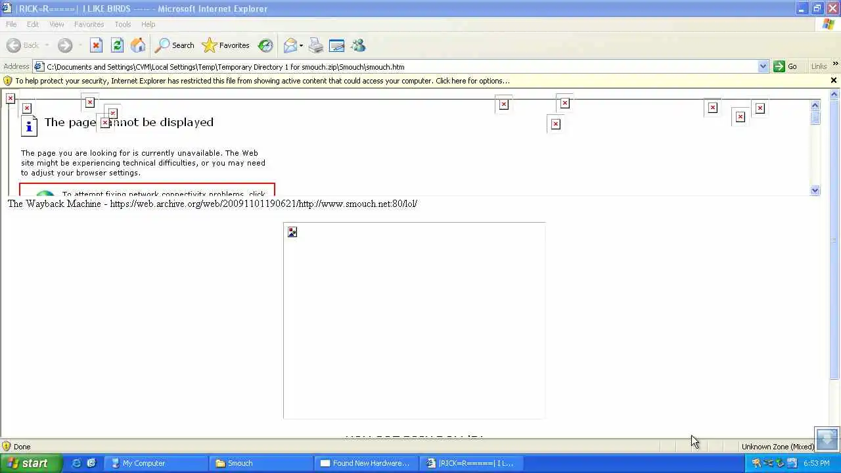Click the page icon in the address bar
The image size is (841, 473).
click(39, 66)
